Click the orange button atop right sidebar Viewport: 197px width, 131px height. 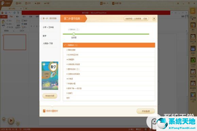193,11
